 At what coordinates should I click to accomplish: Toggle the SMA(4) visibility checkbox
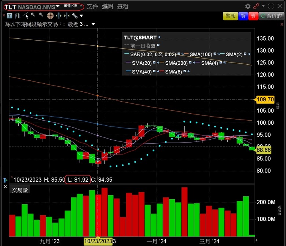tap(221, 63)
